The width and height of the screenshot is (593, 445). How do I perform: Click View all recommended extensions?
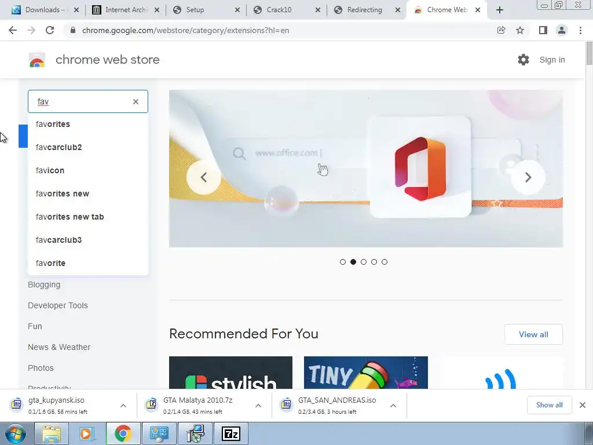[x=533, y=334]
